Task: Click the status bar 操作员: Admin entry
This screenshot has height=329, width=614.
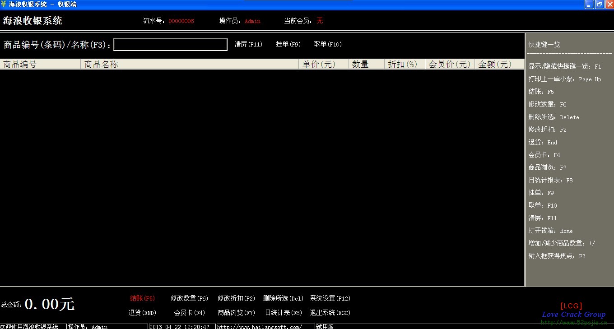Action: tap(88, 327)
